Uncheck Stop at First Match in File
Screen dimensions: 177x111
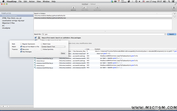point(21,47)
